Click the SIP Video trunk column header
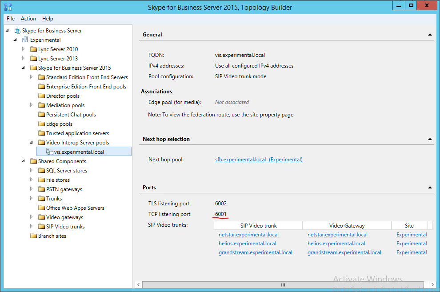The width and height of the screenshot is (440, 292). click(258, 226)
